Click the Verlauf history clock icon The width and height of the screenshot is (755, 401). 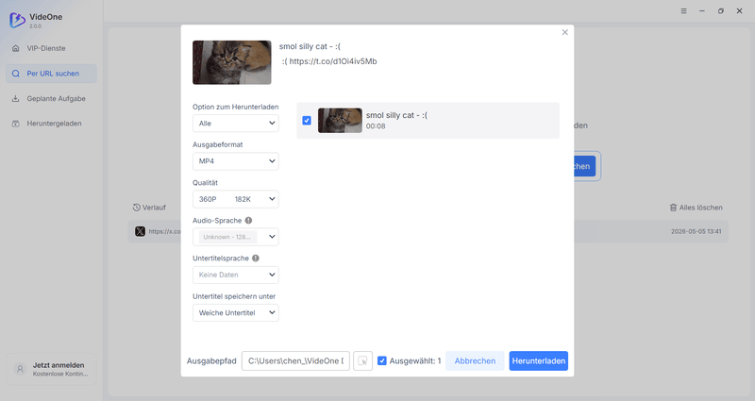pyautogui.click(x=137, y=208)
